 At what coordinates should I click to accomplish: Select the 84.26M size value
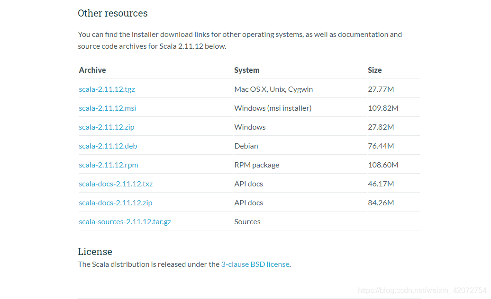click(x=381, y=203)
